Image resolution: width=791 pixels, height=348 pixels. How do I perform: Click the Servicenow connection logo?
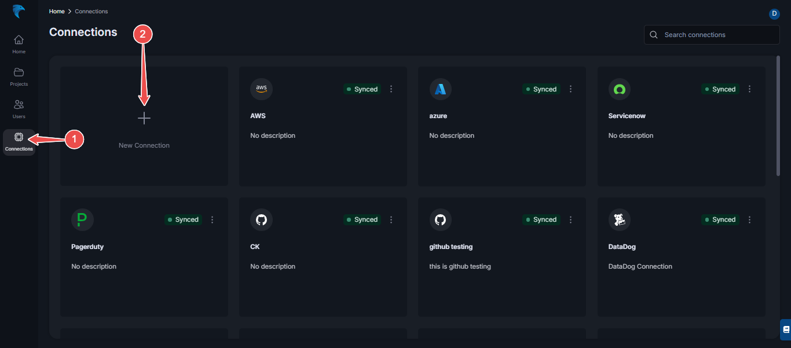click(x=620, y=89)
